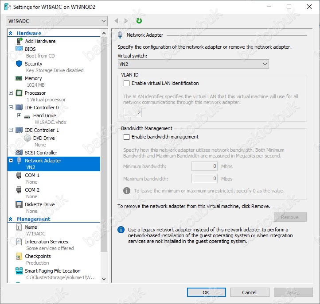The image size is (320, 304).
Task: Select the Memory chip icon
Action: pos(19,78)
